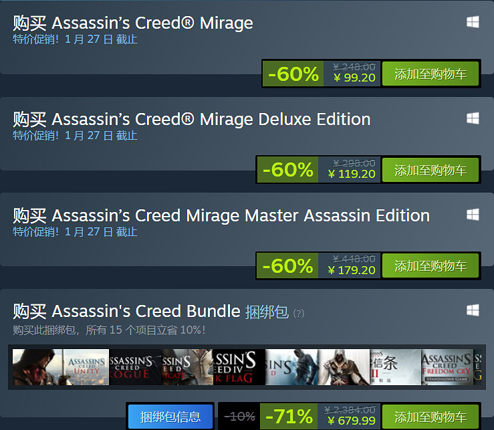Select the Freedom Cry thumbnail in bundle
The height and width of the screenshot is (430, 494).
click(447, 367)
